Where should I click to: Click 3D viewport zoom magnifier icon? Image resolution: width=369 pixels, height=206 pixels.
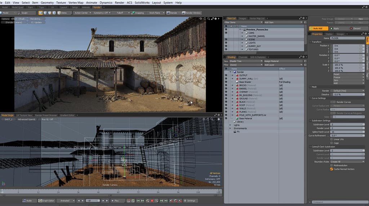click(212, 119)
